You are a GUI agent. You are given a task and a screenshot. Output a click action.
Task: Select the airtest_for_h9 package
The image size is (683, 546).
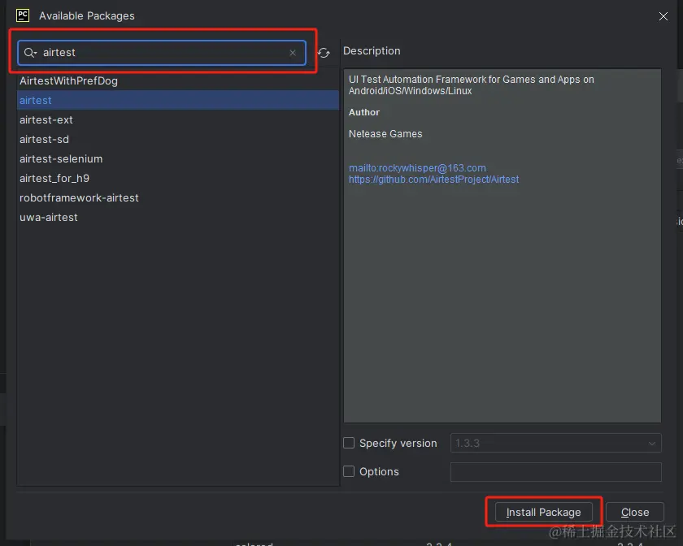pyautogui.click(x=178, y=178)
